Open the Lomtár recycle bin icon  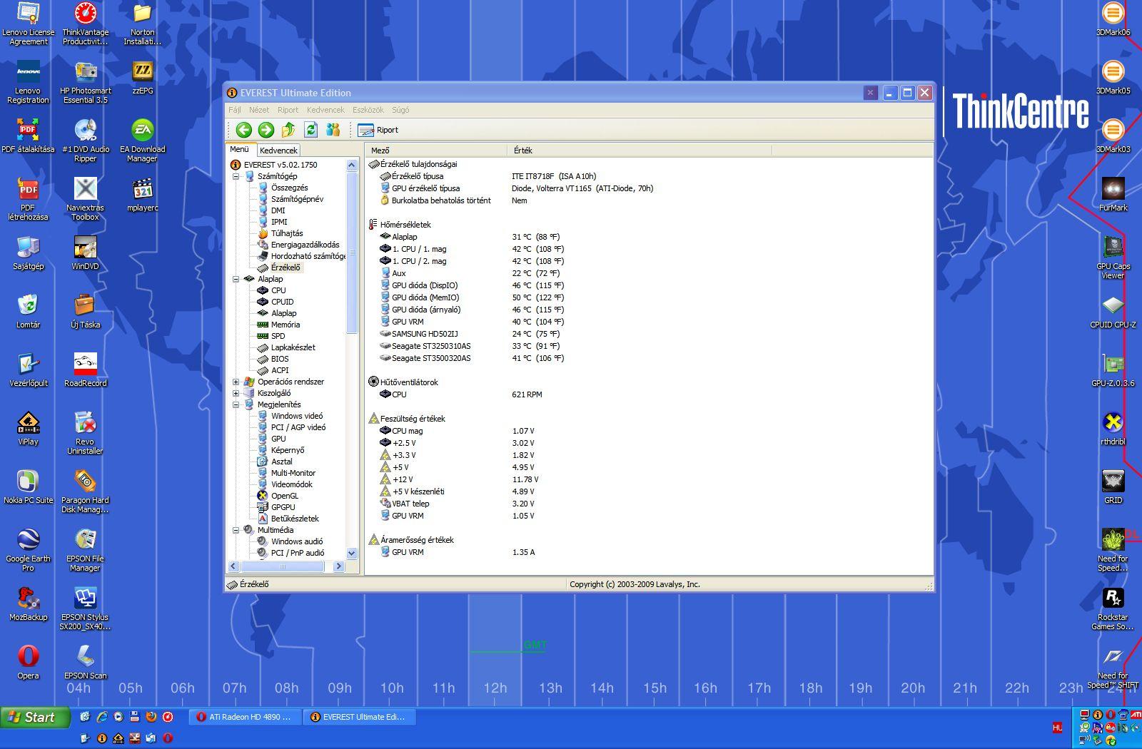pos(29,311)
